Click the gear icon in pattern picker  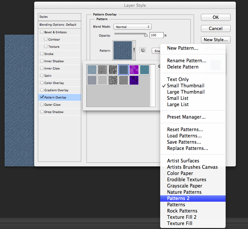point(159,66)
